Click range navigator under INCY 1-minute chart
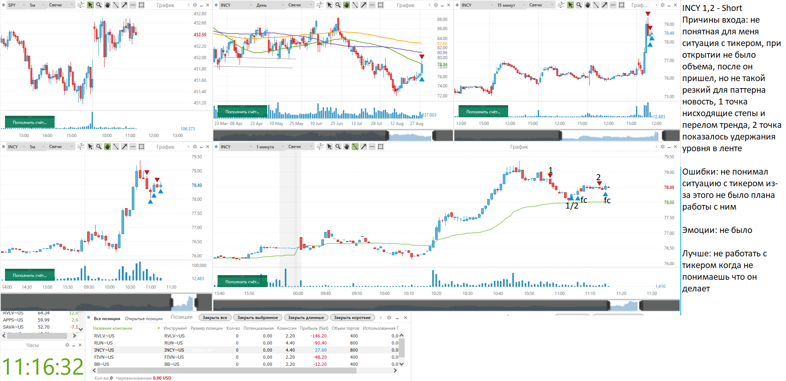This screenshot has width=786, height=381. tap(447, 305)
